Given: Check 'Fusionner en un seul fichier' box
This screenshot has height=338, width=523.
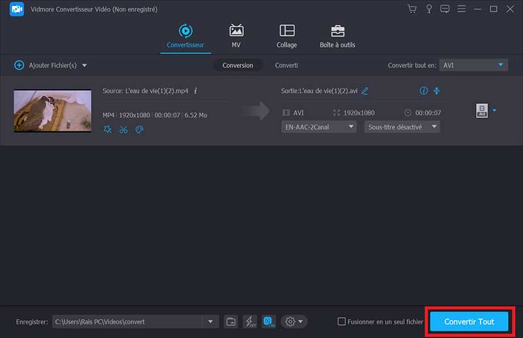Looking at the screenshot, I should tap(341, 322).
